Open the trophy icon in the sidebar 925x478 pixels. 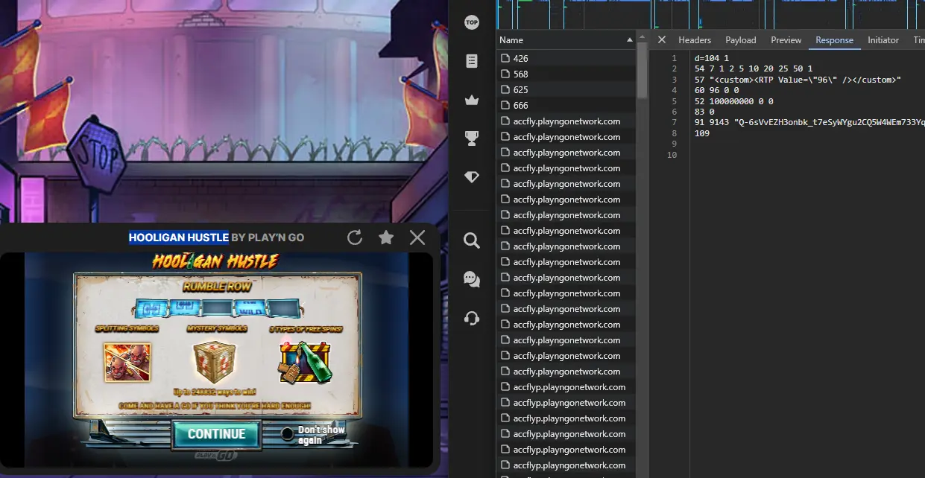pyautogui.click(x=471, y=138)
